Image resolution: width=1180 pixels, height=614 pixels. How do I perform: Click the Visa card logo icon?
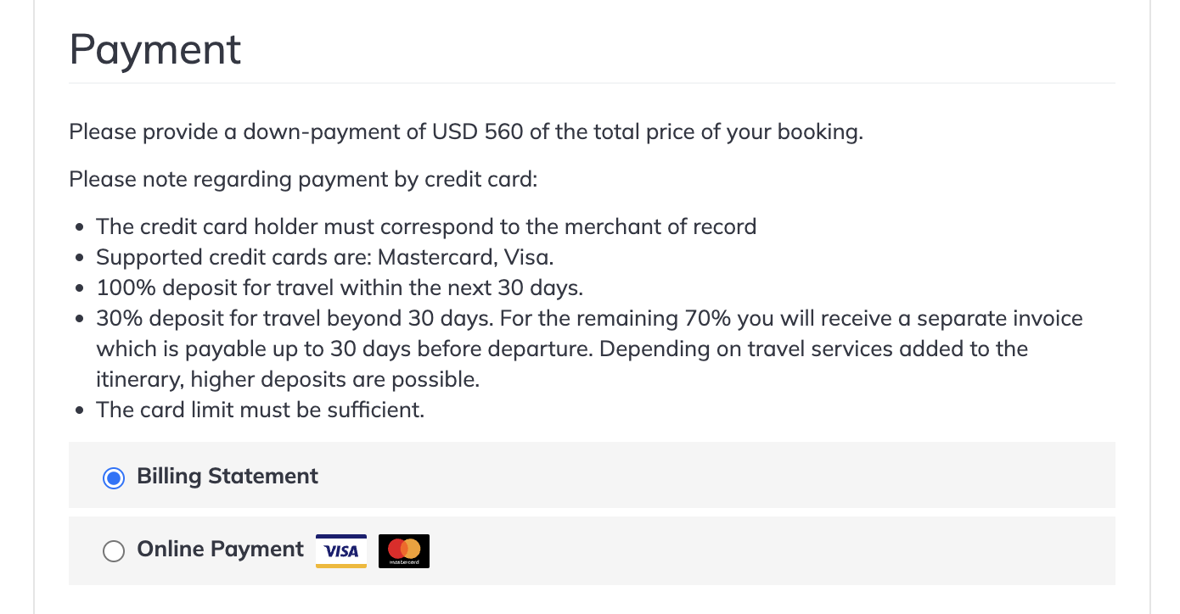(x=341, y=550)
